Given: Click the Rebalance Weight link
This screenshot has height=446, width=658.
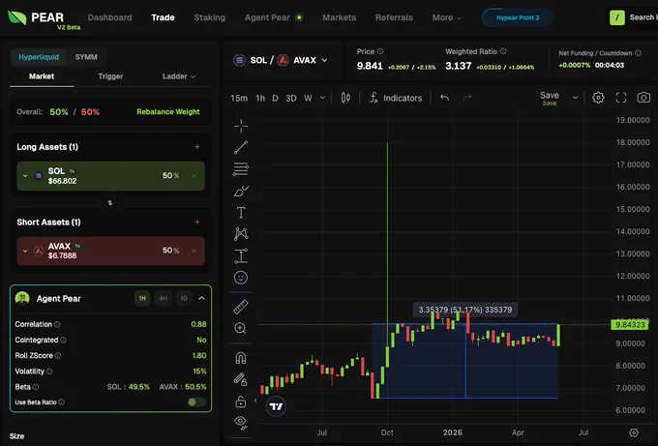Looking at the screenshot, I should coord(168,112).
